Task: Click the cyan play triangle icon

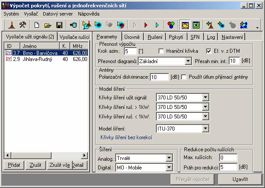Action: [157, 25]
